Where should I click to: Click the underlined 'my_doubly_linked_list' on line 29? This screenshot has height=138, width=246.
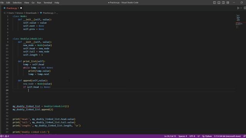27,106
